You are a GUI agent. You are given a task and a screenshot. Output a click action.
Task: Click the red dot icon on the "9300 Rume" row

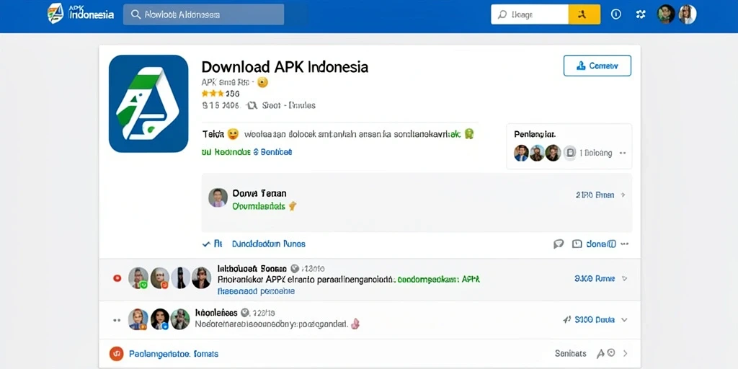coord(117,278)
